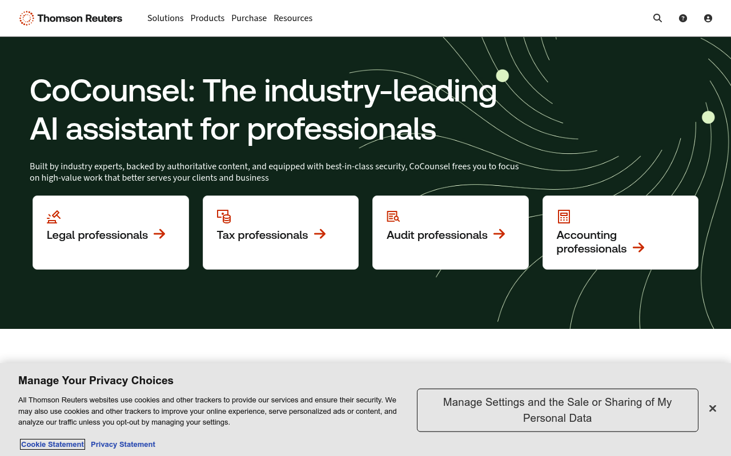Click the Thomson Reuters logo
The width and height of the screenshot is (731, 456).
(x=71, y=18)
